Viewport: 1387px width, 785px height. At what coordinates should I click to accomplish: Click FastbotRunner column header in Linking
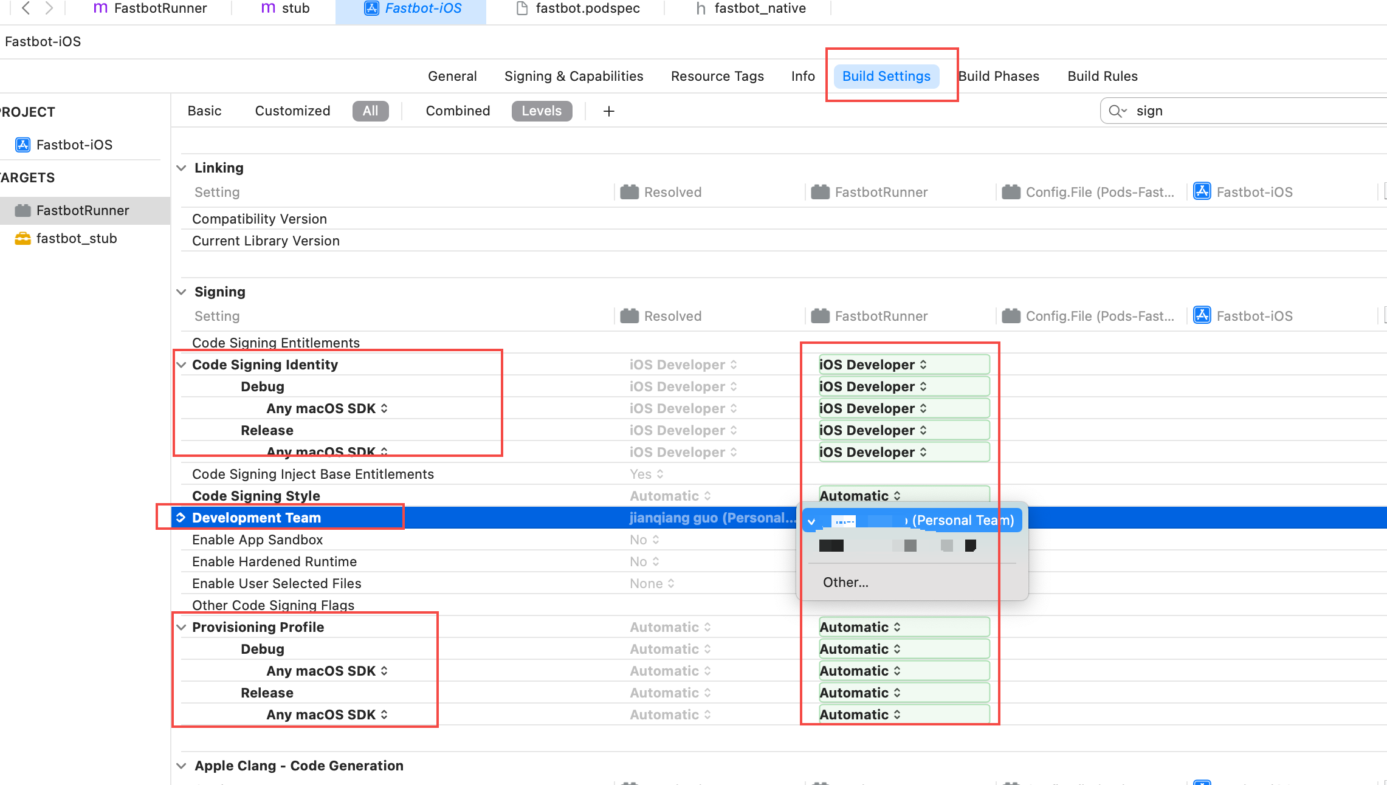(x=869, y=192)
